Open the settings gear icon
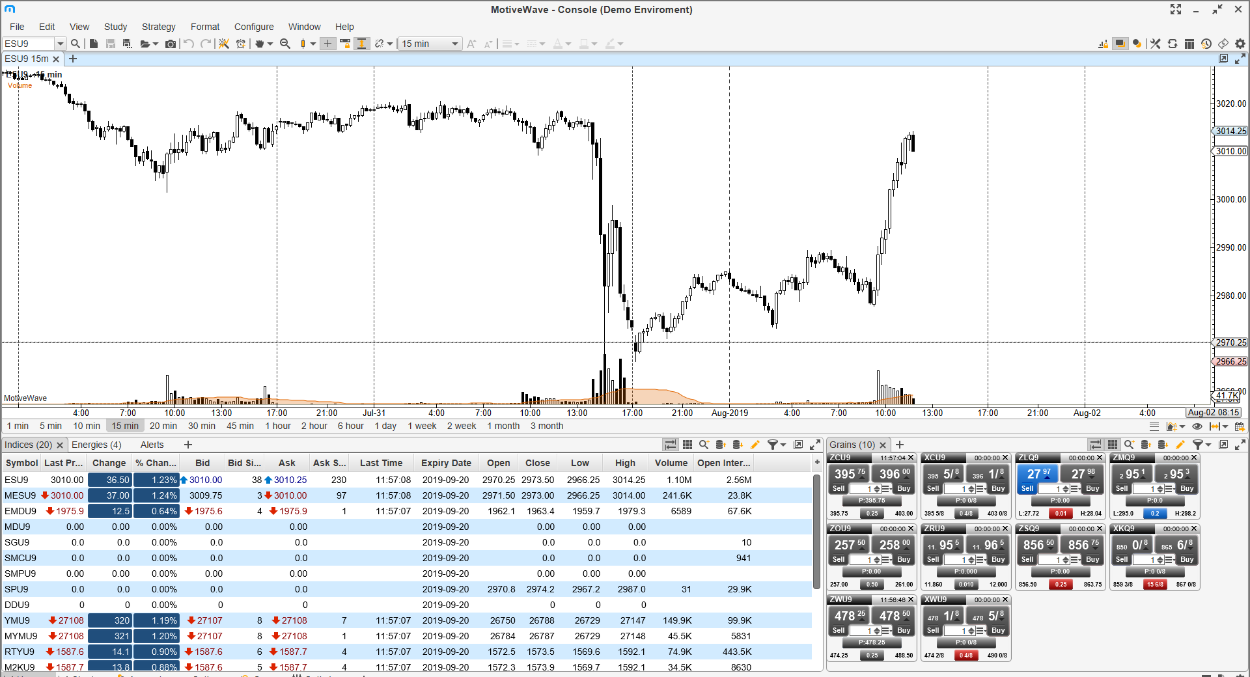 pos(1240,44)
